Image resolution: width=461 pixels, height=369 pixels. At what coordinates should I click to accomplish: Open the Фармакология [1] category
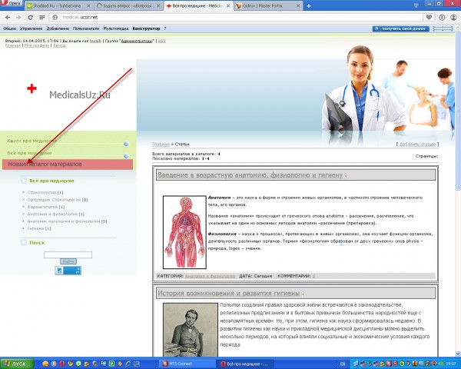click(46, 207)
